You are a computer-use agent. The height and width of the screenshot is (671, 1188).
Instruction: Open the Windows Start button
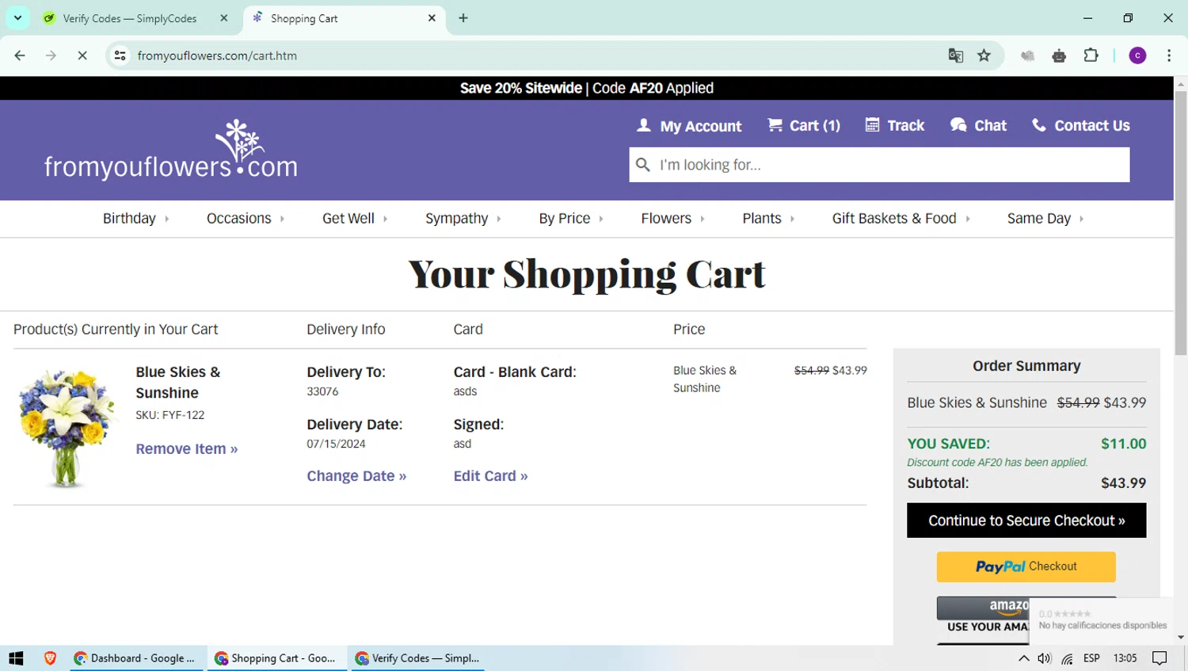pos(16,658)
